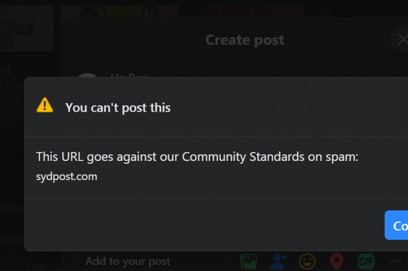Open the yellow Feeling/emoji icon
The height and width of the screenshot is (271, 408).
point(307,262)
